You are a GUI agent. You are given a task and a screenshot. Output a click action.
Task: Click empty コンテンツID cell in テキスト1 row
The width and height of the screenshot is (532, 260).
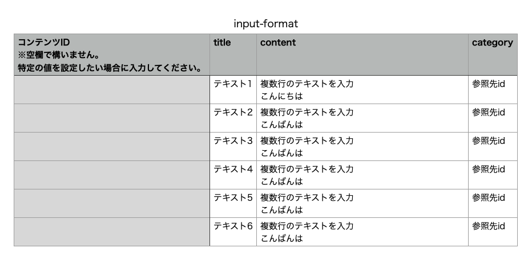pos(111,90)
